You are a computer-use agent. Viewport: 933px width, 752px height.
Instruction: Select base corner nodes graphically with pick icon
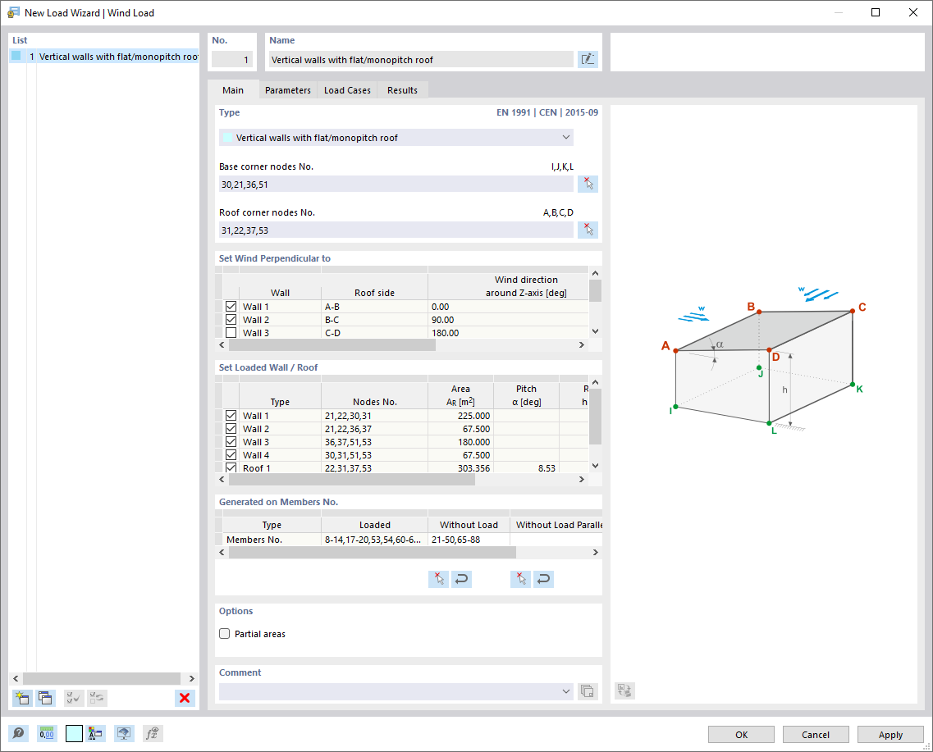click(588, 184)
